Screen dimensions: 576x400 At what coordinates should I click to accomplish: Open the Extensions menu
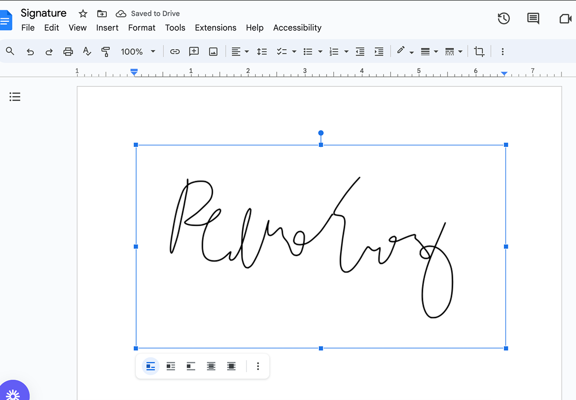click(216, 28)
